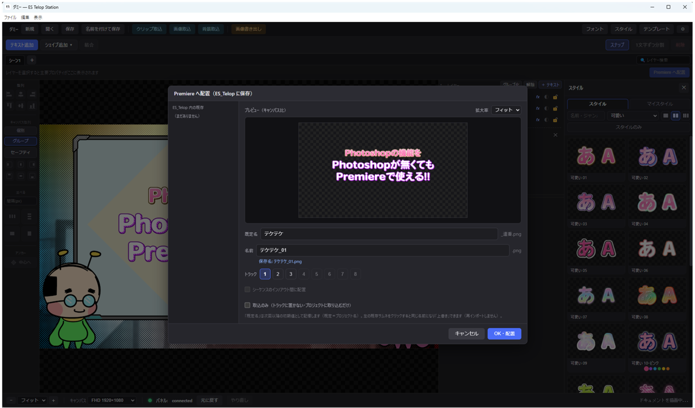
Task: Click the 中心へ anchor button
Action: tap(21, 263)
